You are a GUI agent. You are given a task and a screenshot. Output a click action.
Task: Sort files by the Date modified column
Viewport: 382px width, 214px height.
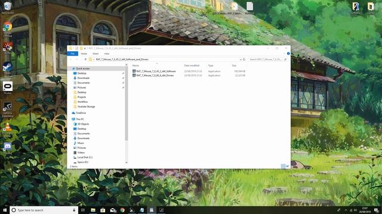coord(192,65)
